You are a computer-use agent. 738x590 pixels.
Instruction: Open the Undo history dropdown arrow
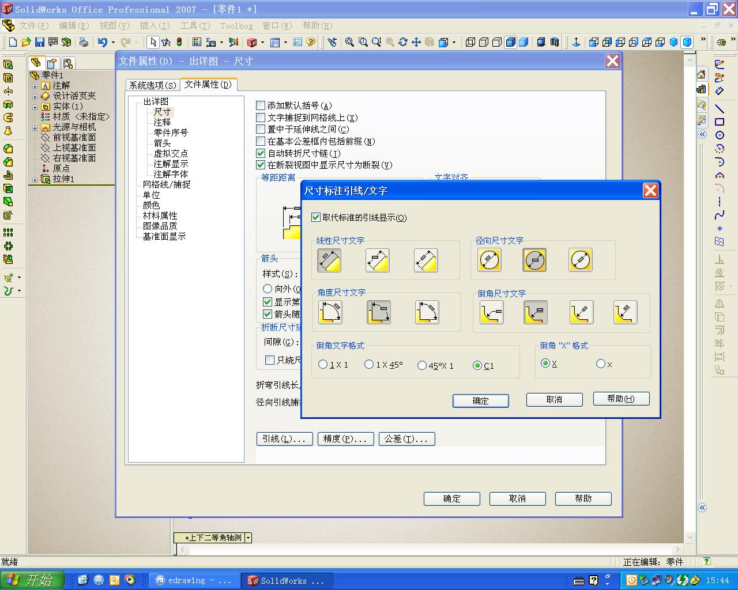tap(112, 42)
